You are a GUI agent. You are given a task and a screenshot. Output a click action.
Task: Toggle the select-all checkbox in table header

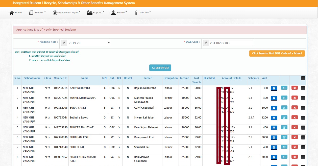[303, 78]
